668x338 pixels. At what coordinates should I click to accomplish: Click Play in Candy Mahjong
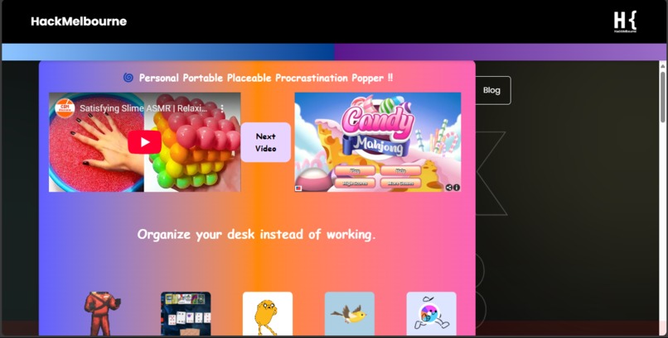[355, 171]
